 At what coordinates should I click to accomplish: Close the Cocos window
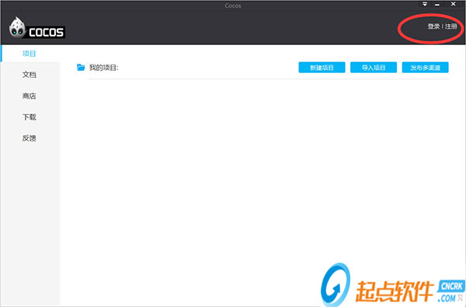pyautogui.click(x=454, y=4)
